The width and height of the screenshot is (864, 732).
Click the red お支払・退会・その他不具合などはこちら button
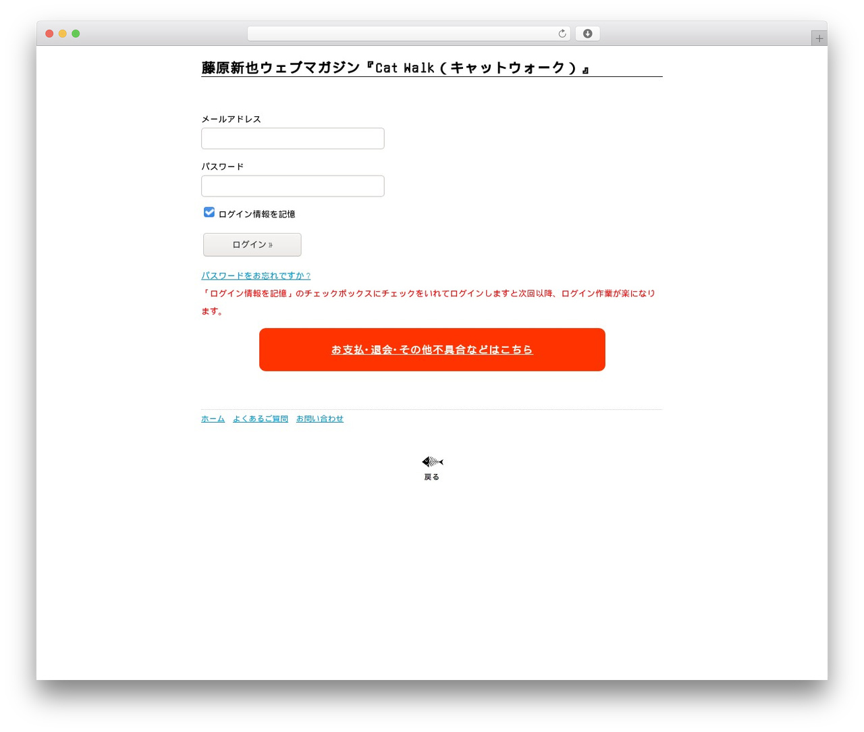[x=432, y=350]
